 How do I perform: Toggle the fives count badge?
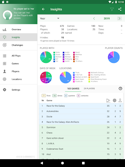click(44, 96)
